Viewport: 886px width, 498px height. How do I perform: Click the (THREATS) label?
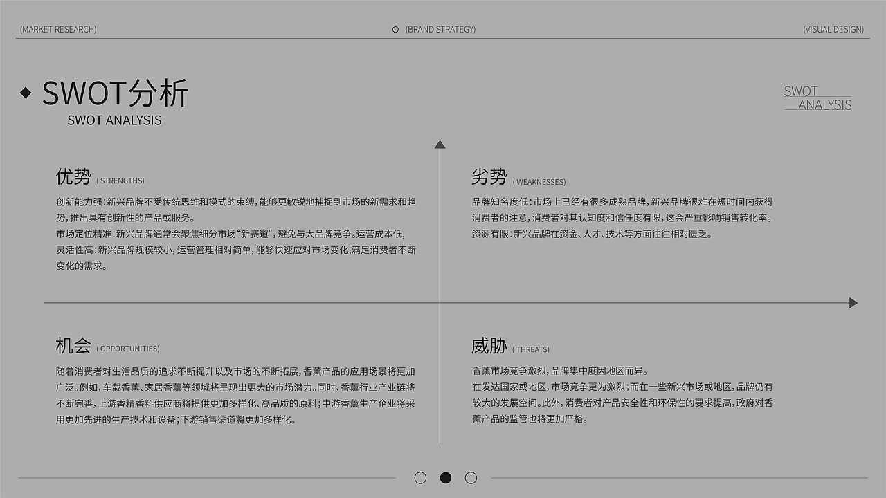531,349
